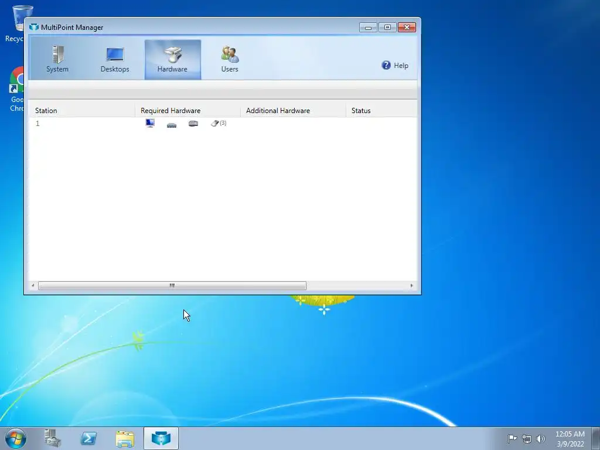This screenshot has width=600, height=450.
Task: Select station 1 row
Action: click(x=223, y=123)
